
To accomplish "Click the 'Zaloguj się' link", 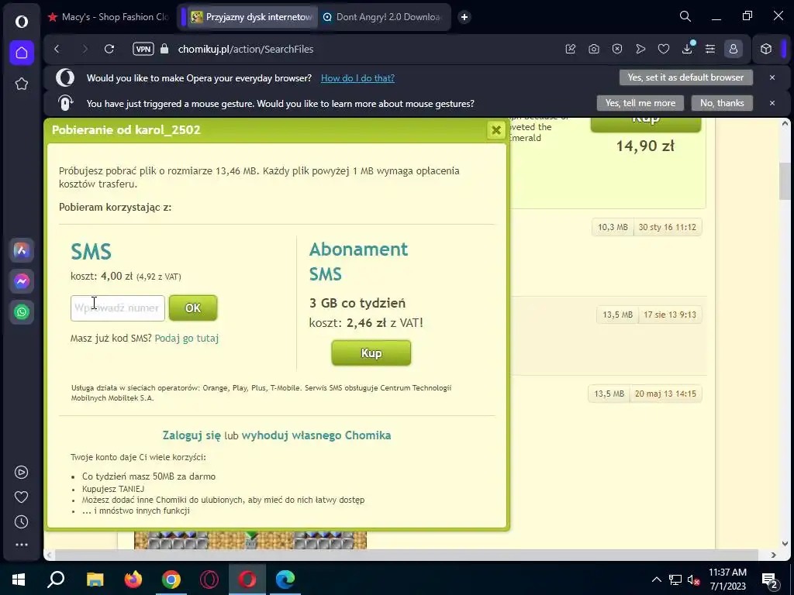I will pyautogui.click(x=192, y=435).
